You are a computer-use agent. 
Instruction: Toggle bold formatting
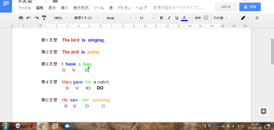pos(161,18)
